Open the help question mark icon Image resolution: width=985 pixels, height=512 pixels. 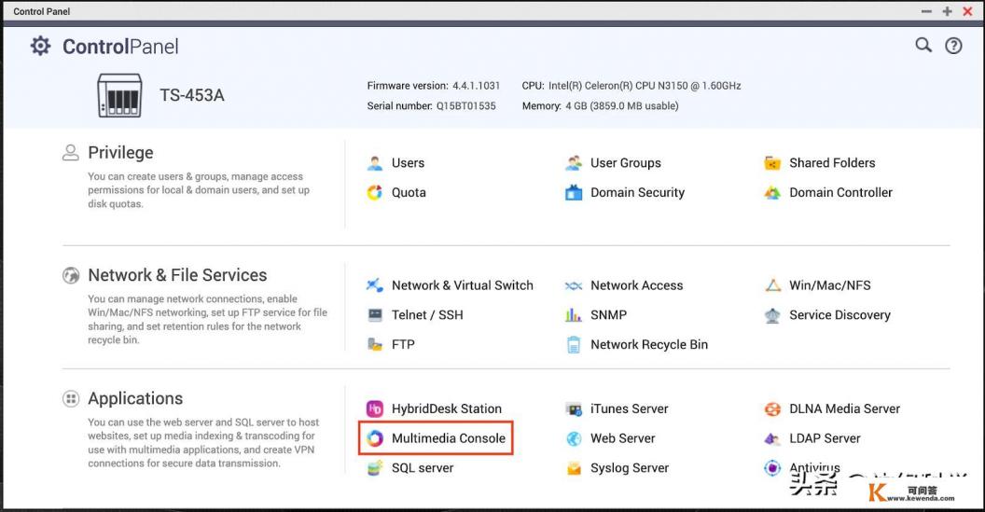click(x=953, y=46)
